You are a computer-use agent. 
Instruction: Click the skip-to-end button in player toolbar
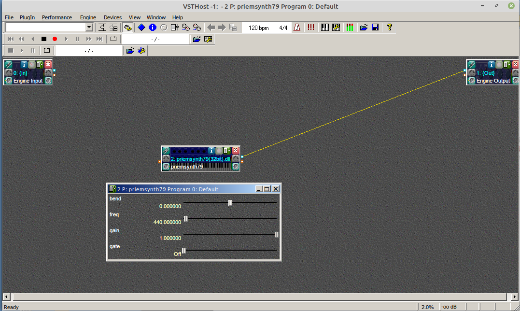pos(99,39)
